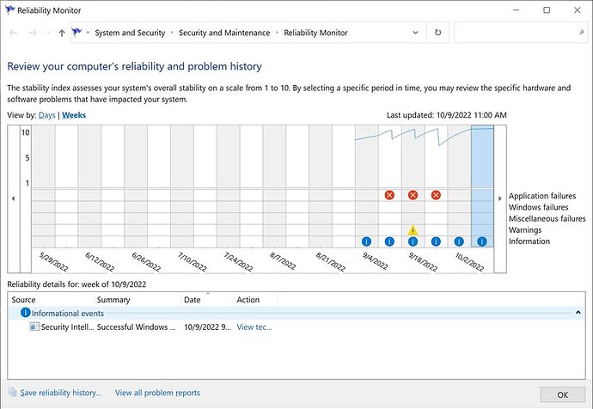Screen dimensions: 593x409
Task: Switch chart view to Days
Action: pos(46,115)
